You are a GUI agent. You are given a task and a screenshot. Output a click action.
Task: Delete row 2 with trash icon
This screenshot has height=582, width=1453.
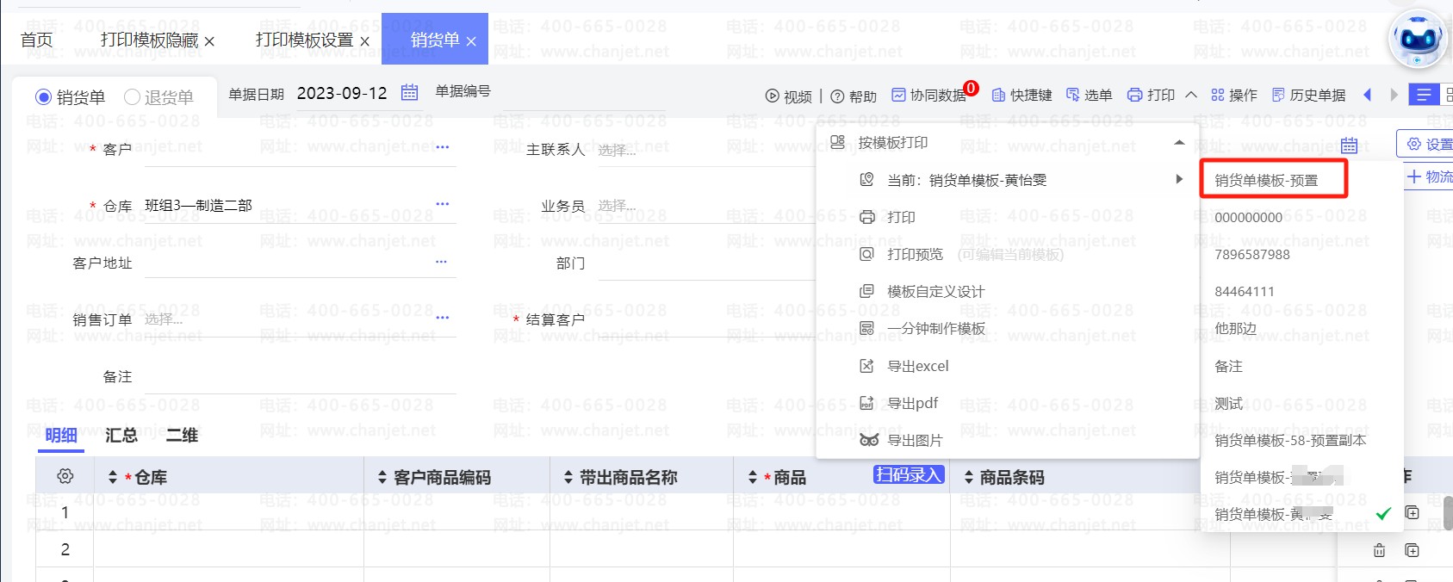tap(1379, 550)
